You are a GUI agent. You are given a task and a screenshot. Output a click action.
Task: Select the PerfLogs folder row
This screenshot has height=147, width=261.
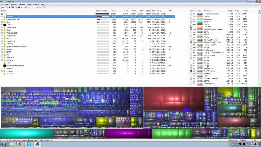87,71
